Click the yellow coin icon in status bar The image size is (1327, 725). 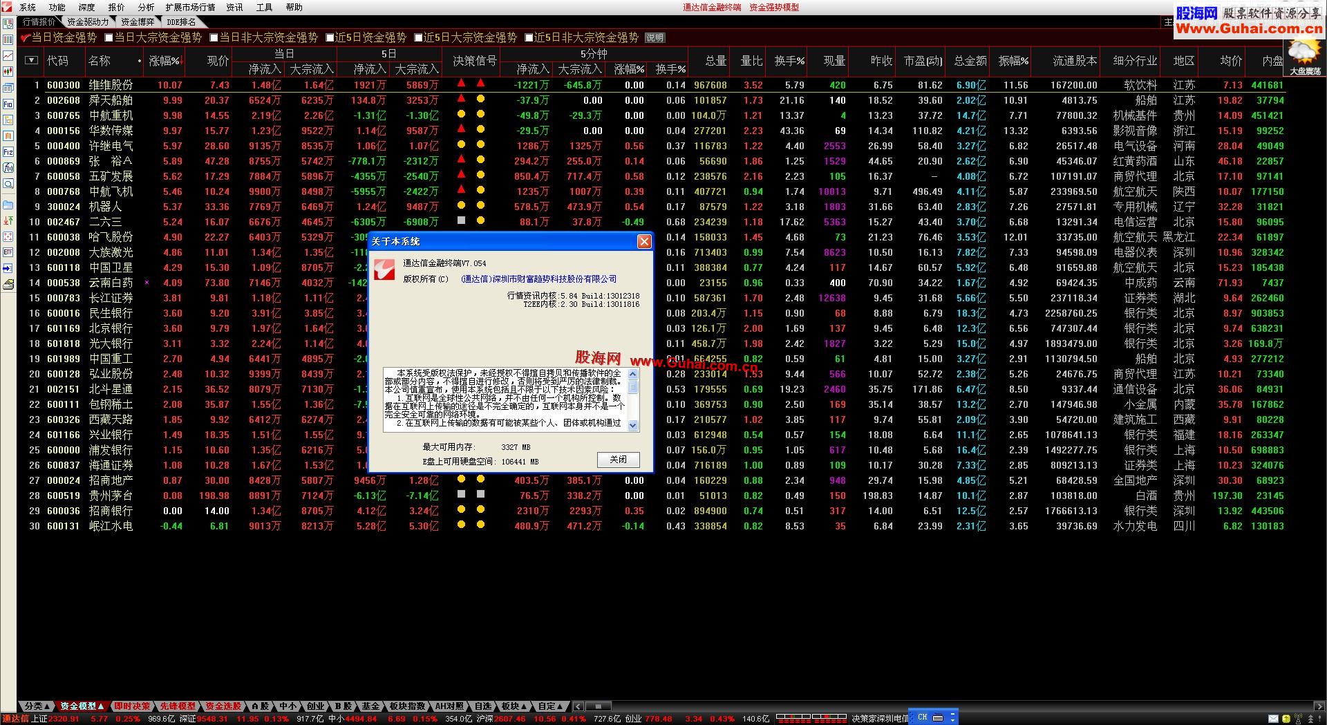pyautogui.click(x=1286, y=719)
